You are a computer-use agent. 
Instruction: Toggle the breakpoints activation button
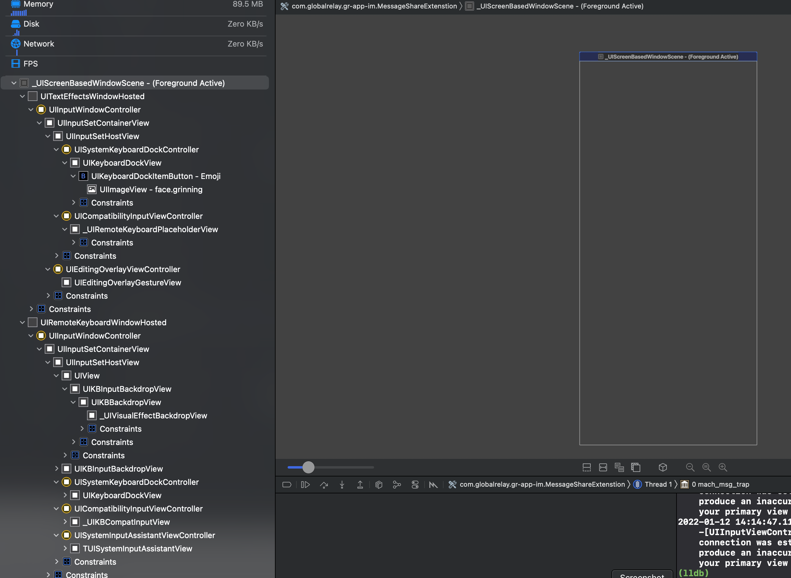[287, 485]
